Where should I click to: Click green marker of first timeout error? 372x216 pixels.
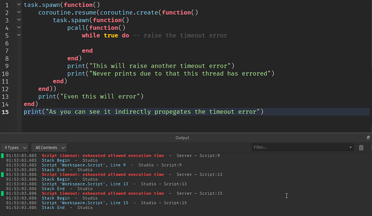point(2,156)
